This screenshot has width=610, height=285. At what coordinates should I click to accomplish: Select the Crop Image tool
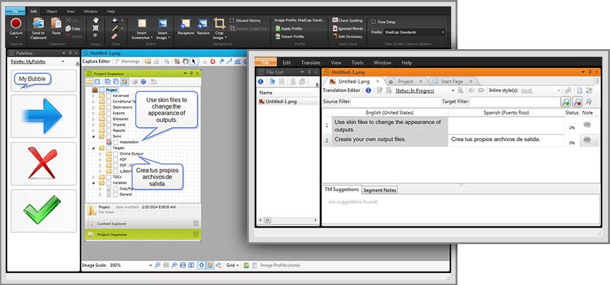pos(219,24)
